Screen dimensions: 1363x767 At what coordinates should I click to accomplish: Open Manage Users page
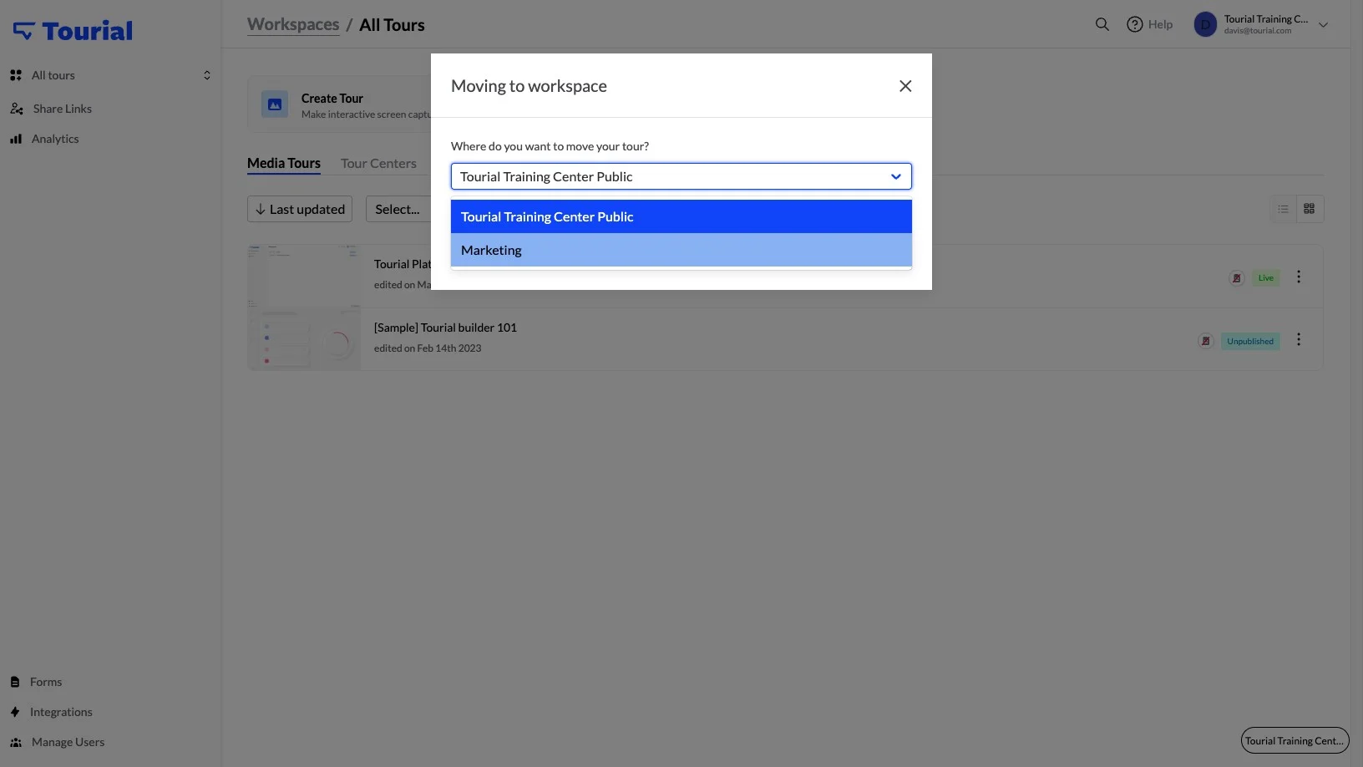click(x=68, y=742)
